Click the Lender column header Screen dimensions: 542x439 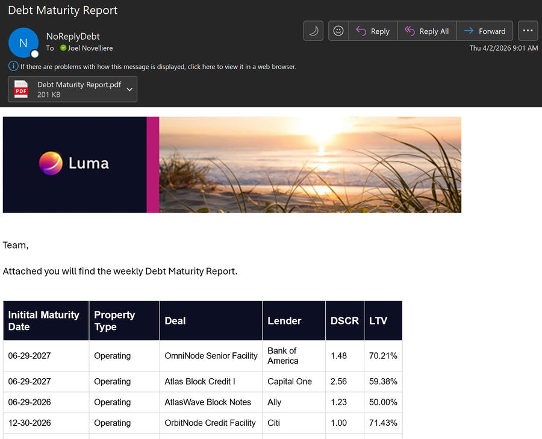284,321
